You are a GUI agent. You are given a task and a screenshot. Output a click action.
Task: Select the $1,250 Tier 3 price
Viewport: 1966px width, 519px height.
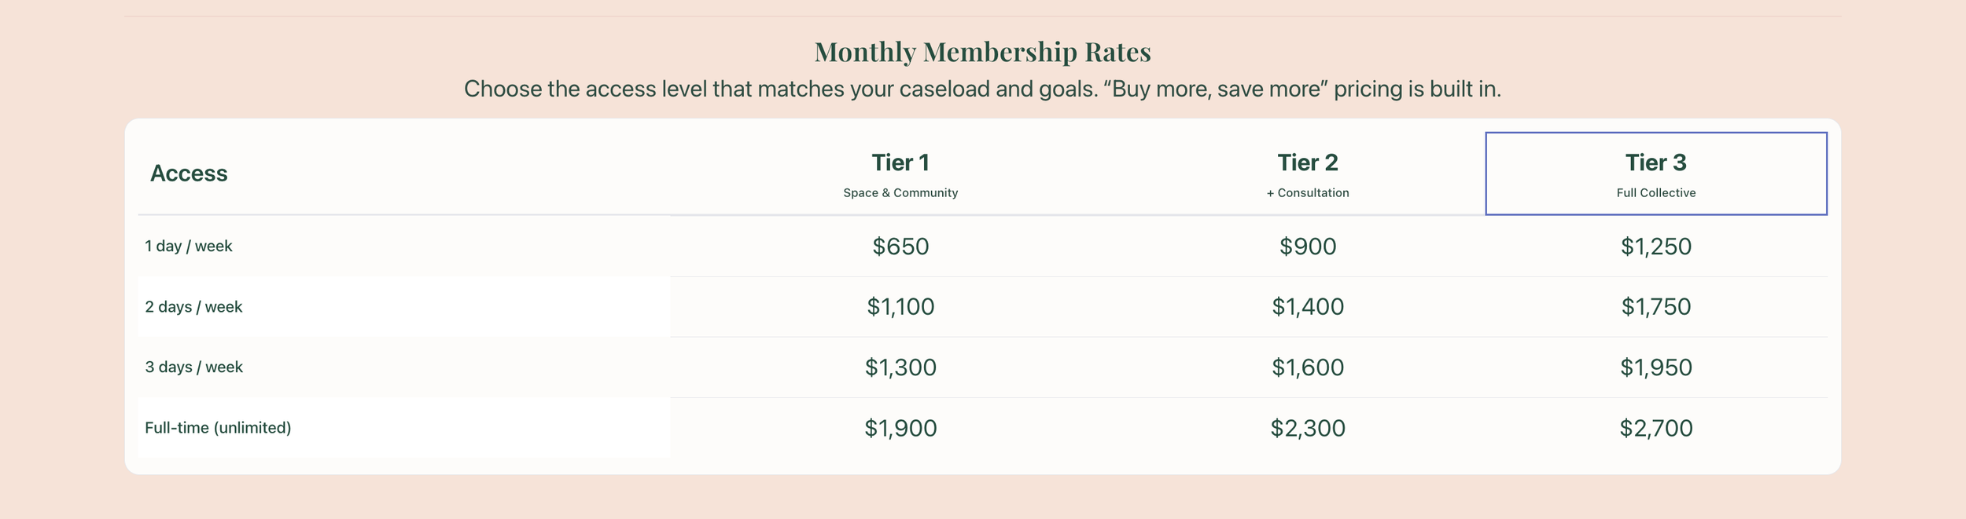click(x=1655, y=246)
